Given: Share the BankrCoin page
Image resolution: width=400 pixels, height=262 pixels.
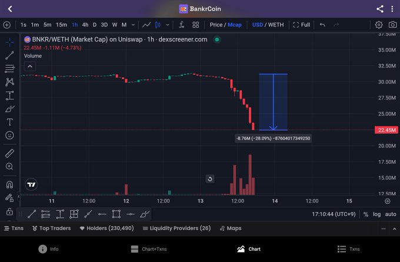Looking at the screenshot, I should point(380,9).
